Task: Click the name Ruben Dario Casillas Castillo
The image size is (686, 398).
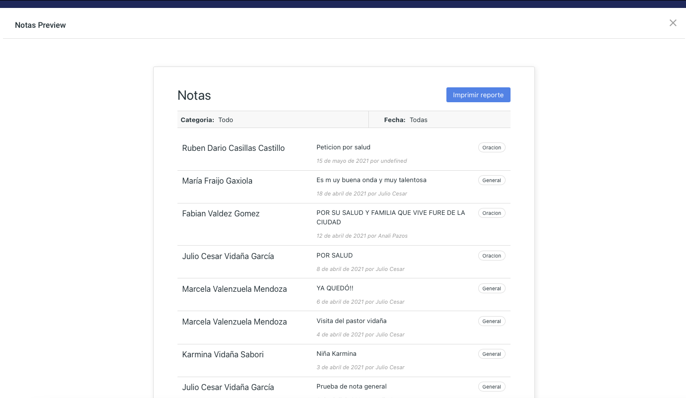Action: coord(234,148)
